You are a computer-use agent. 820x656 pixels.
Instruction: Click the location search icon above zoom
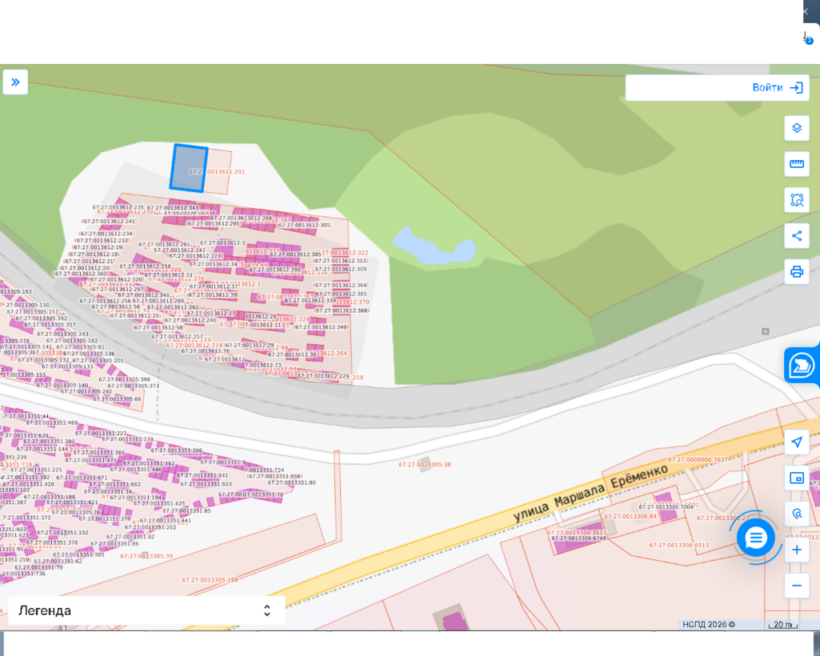click(797, 514)
